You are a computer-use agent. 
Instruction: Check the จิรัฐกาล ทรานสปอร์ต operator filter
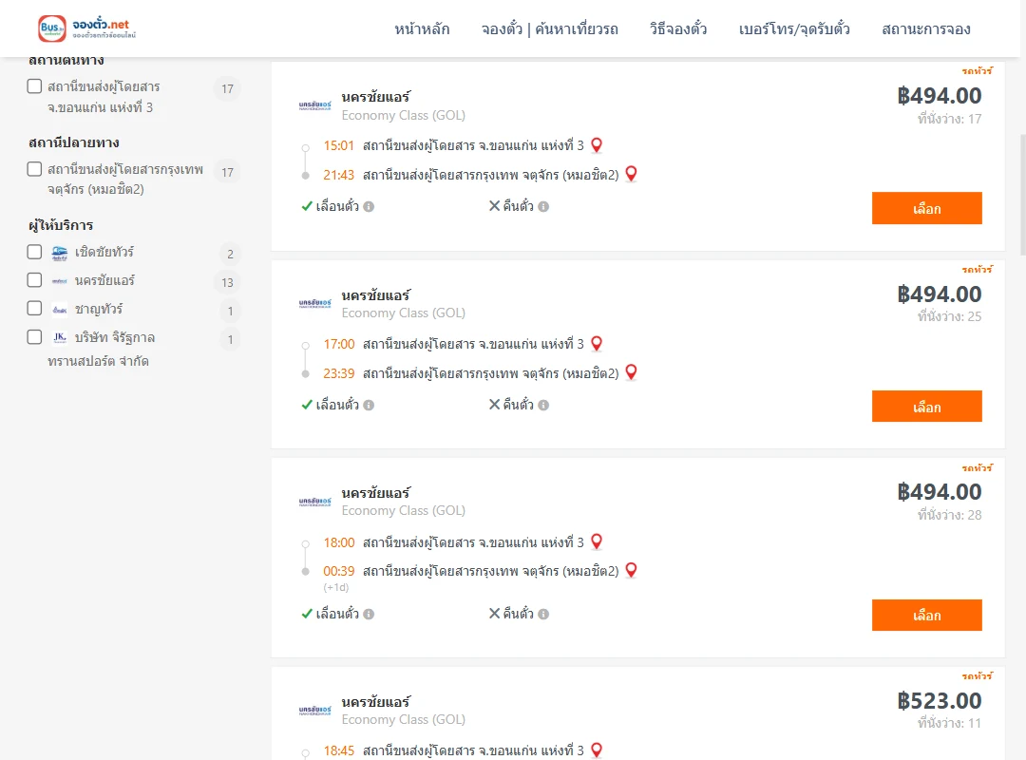coord(35,337)
